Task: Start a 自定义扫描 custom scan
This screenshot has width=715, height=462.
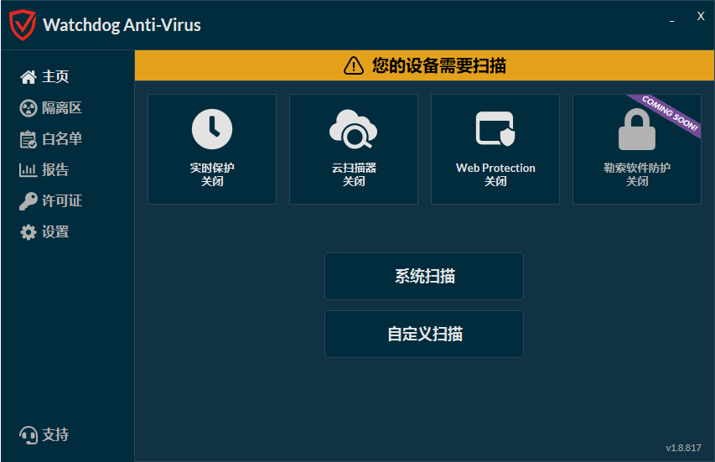Action: (424, 335)
